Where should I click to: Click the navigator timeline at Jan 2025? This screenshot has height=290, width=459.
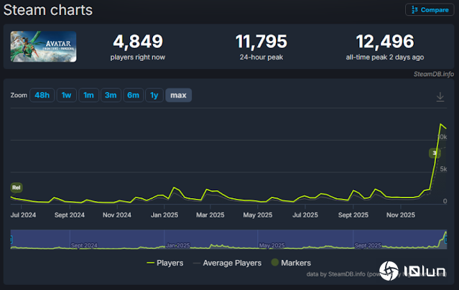pyautogui.click(x=178, y=245)
